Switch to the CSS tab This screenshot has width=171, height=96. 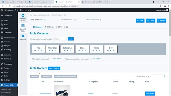[59, 27]
